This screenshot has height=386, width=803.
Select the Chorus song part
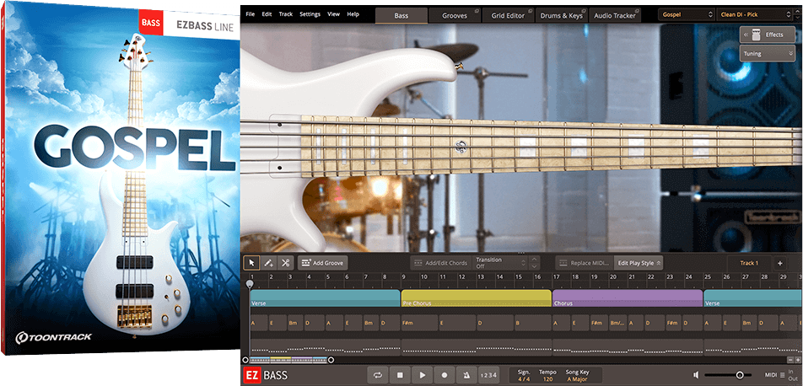(628, 298)
